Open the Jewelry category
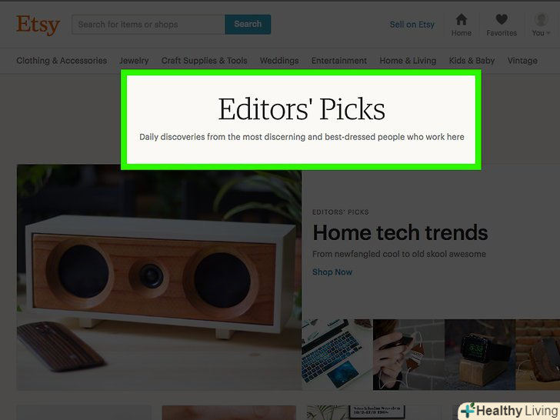This screenshot has width=560, height=420. (x=134, y=61)
